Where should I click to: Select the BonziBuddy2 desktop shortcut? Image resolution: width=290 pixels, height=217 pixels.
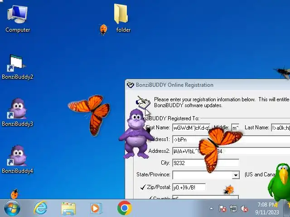tap(17, 67)
